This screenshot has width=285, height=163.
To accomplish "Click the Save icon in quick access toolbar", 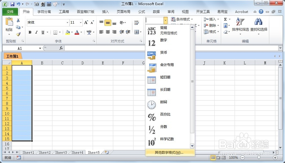I will 12,4.
